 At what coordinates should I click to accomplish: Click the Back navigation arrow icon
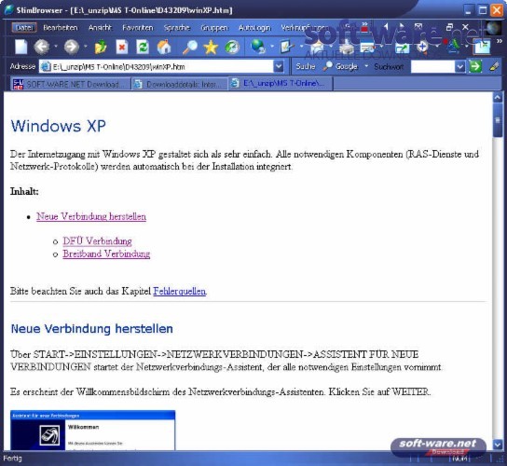point(41,47)
